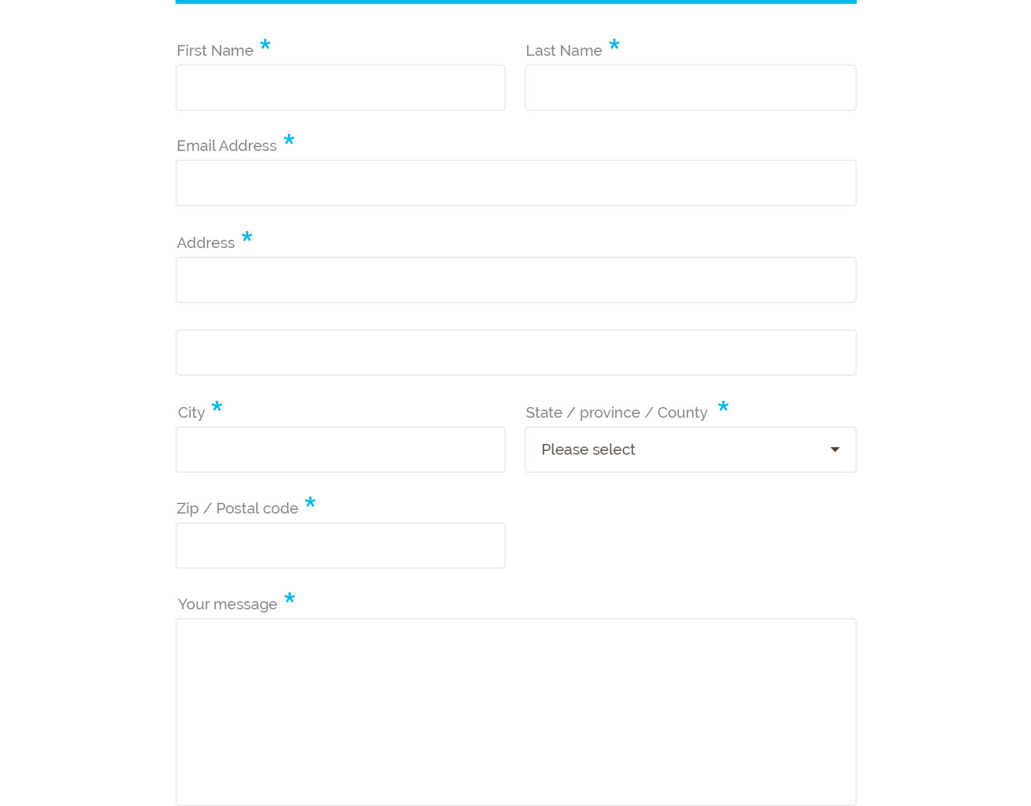The width and height of the screenshot is (1031, 806).
Task: Click the Last Name label text
Action: pos(564,51)
